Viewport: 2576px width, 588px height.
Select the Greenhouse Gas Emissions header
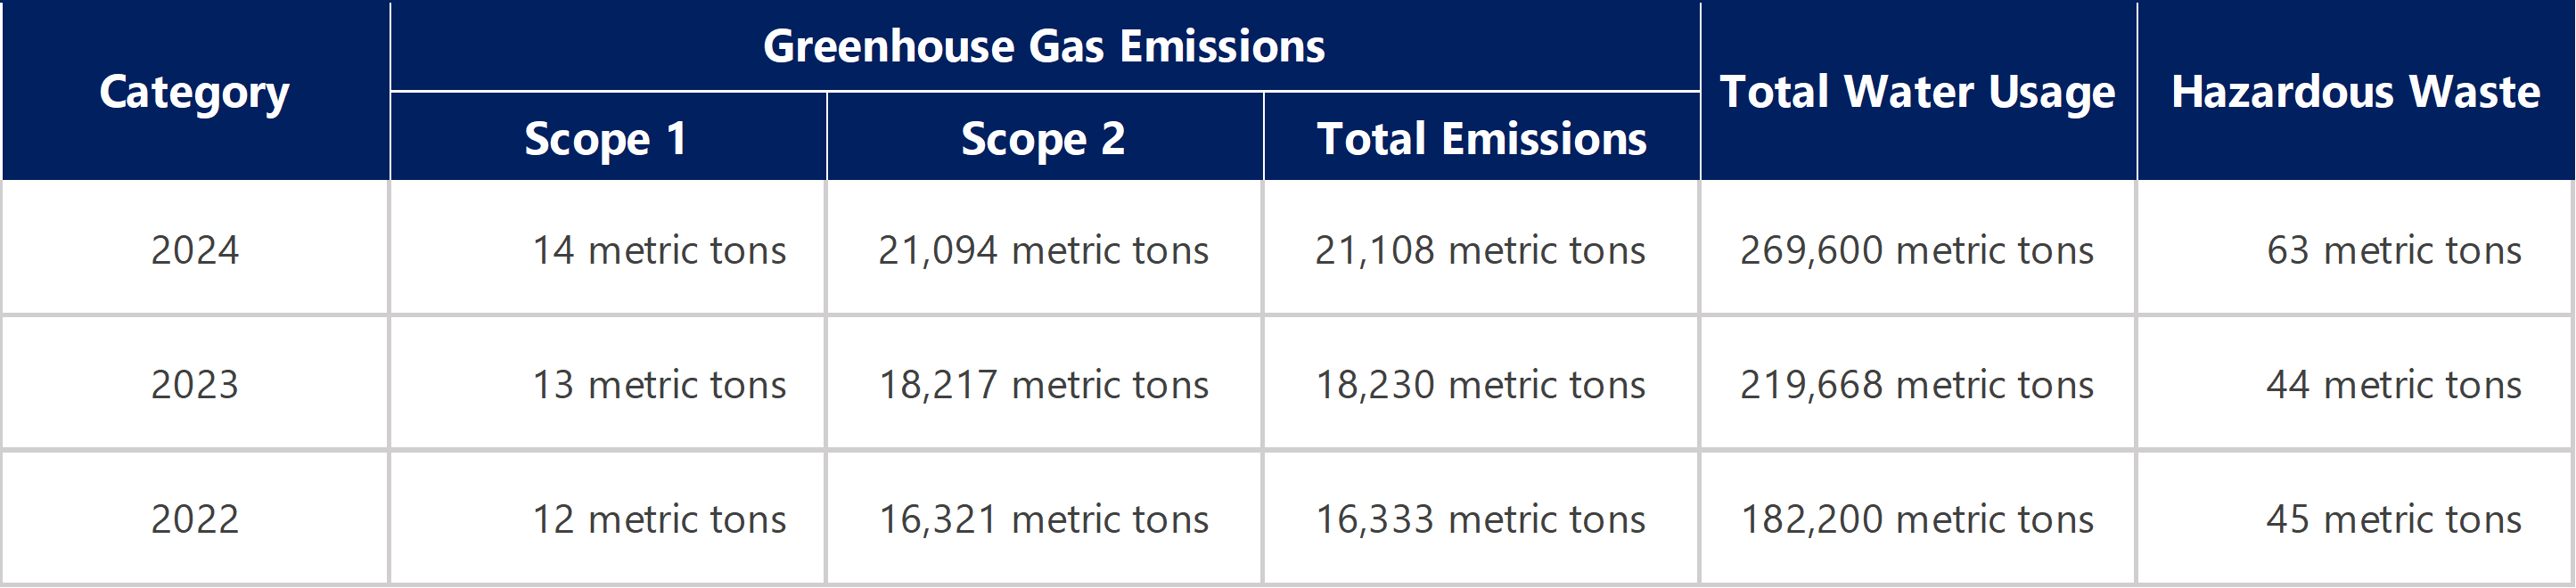[x=1044, y=46]
